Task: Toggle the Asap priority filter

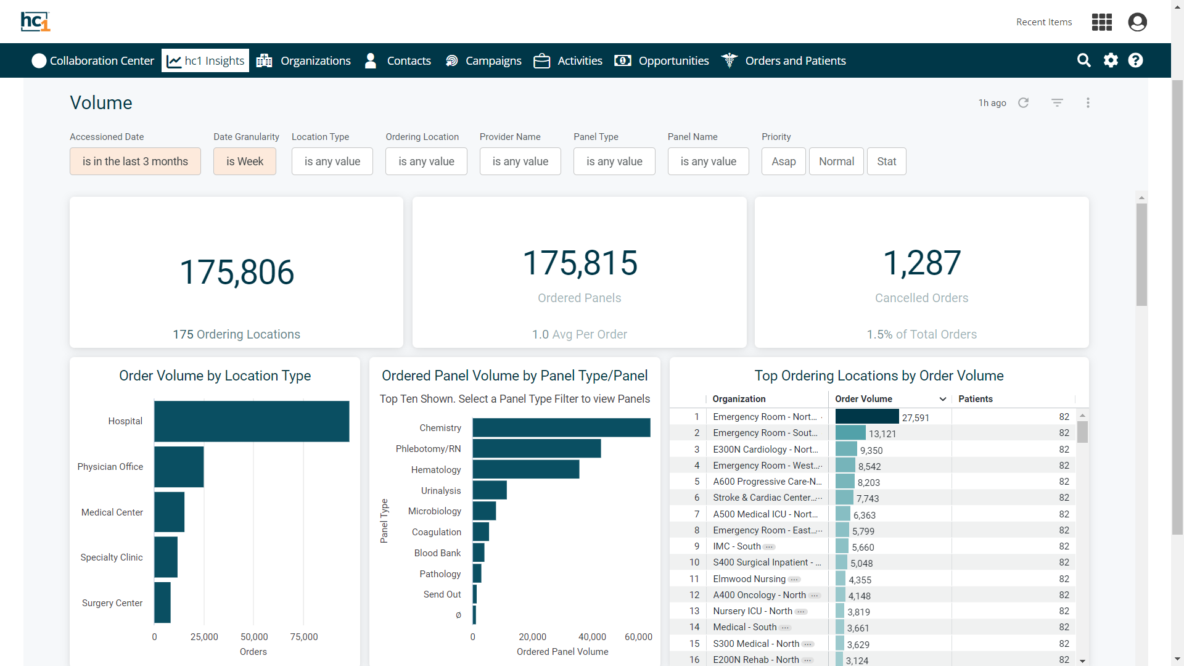Action: click(783, 161)
